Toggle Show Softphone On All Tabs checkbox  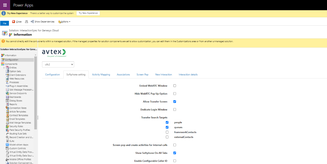175,153
